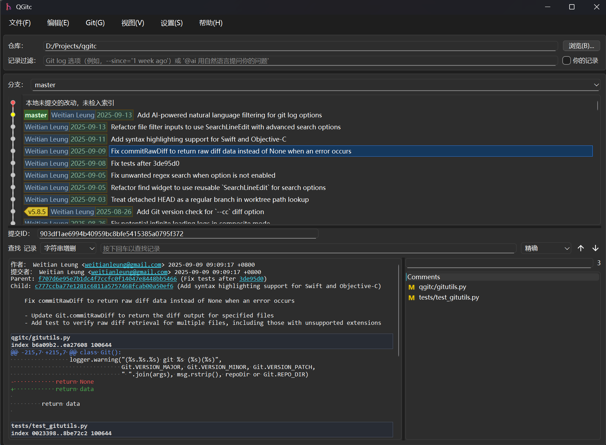606x445 pixels.
Task: Open the 设置(S) menu
Action: coord(172,23)
